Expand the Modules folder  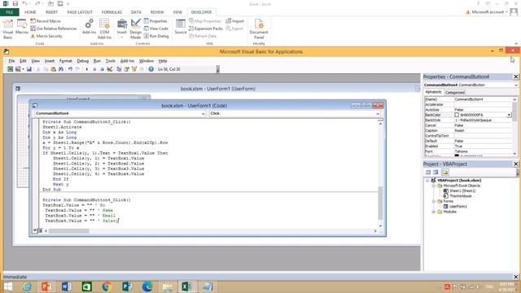[x=434, y=212]
